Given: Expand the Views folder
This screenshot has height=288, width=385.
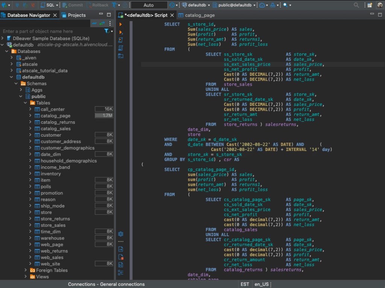Looking at the screenshot, I should [x=26, y=276].
